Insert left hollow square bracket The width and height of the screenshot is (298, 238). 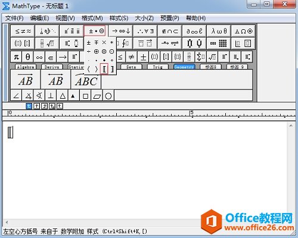pos(104,69)
